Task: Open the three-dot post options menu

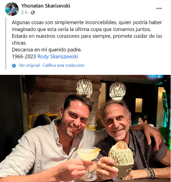Action: click(159, 8)
